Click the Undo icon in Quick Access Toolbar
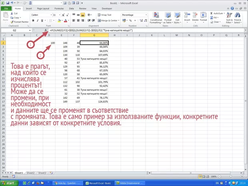 click(12, 3)
